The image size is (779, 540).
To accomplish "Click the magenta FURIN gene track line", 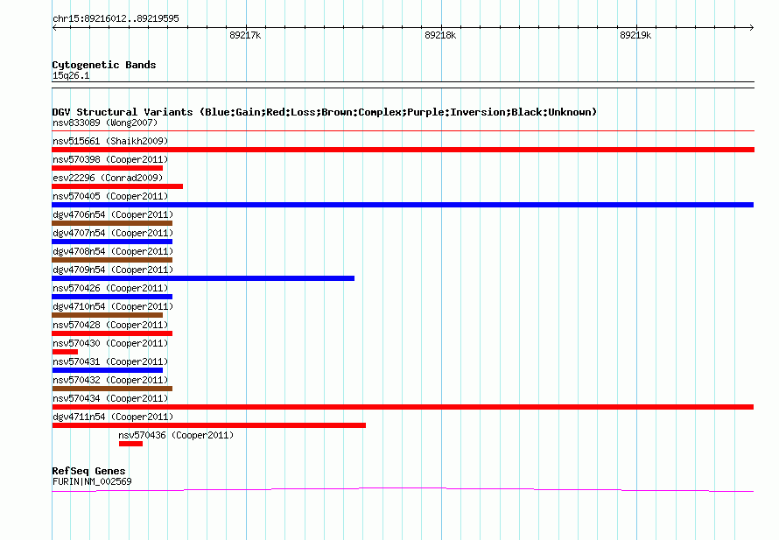I will click(403, 490).
